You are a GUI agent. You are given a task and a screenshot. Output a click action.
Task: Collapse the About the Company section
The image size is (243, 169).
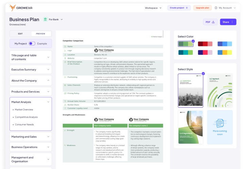[x=31, y=80]
